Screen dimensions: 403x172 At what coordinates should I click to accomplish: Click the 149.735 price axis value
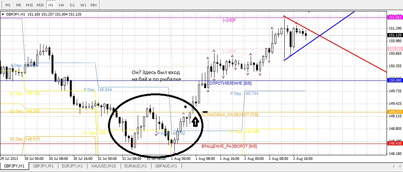coord(395,91)
